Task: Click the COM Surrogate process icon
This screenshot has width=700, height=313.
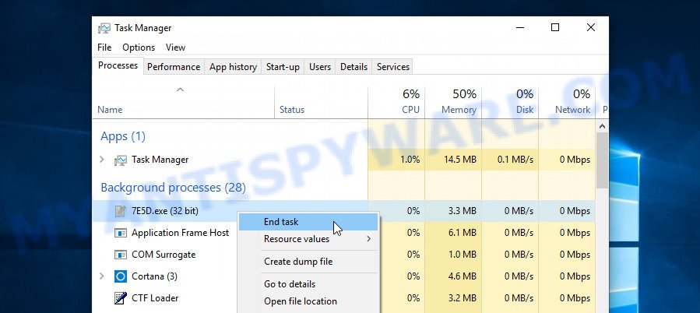Action: 121,255
